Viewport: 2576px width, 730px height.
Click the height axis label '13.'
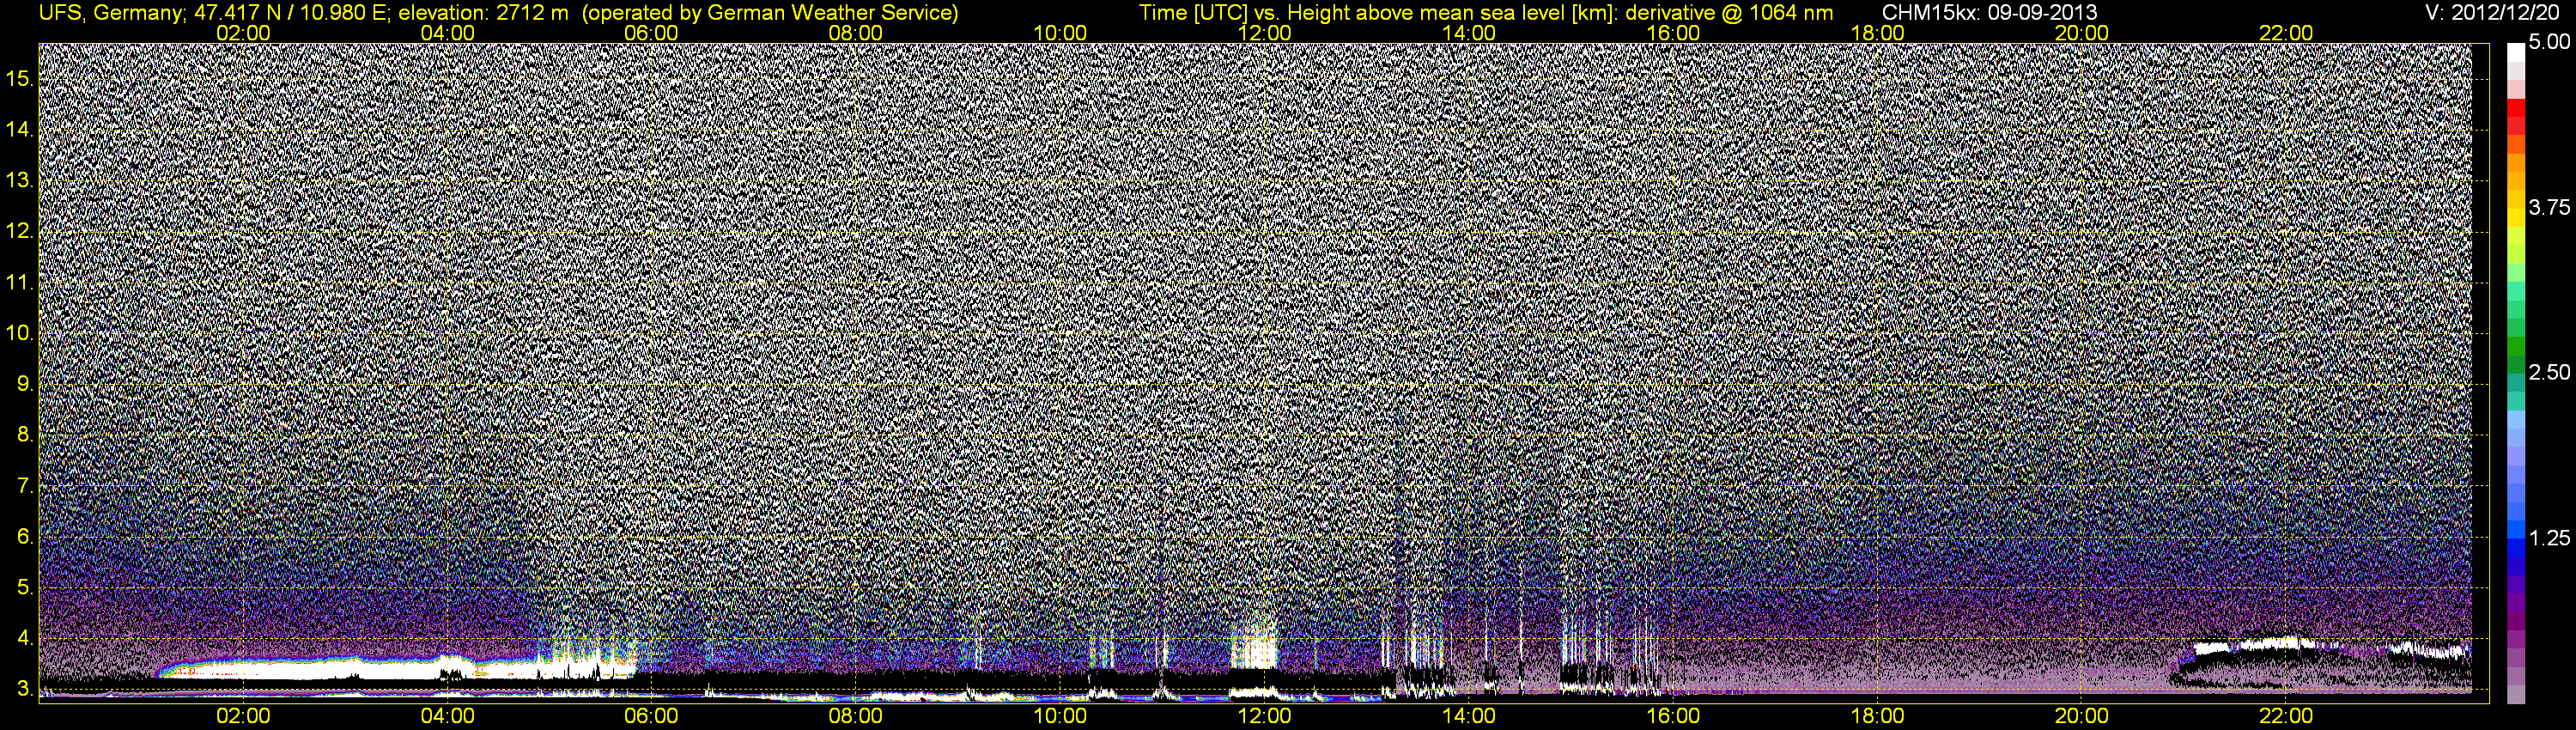click(20, 181)
